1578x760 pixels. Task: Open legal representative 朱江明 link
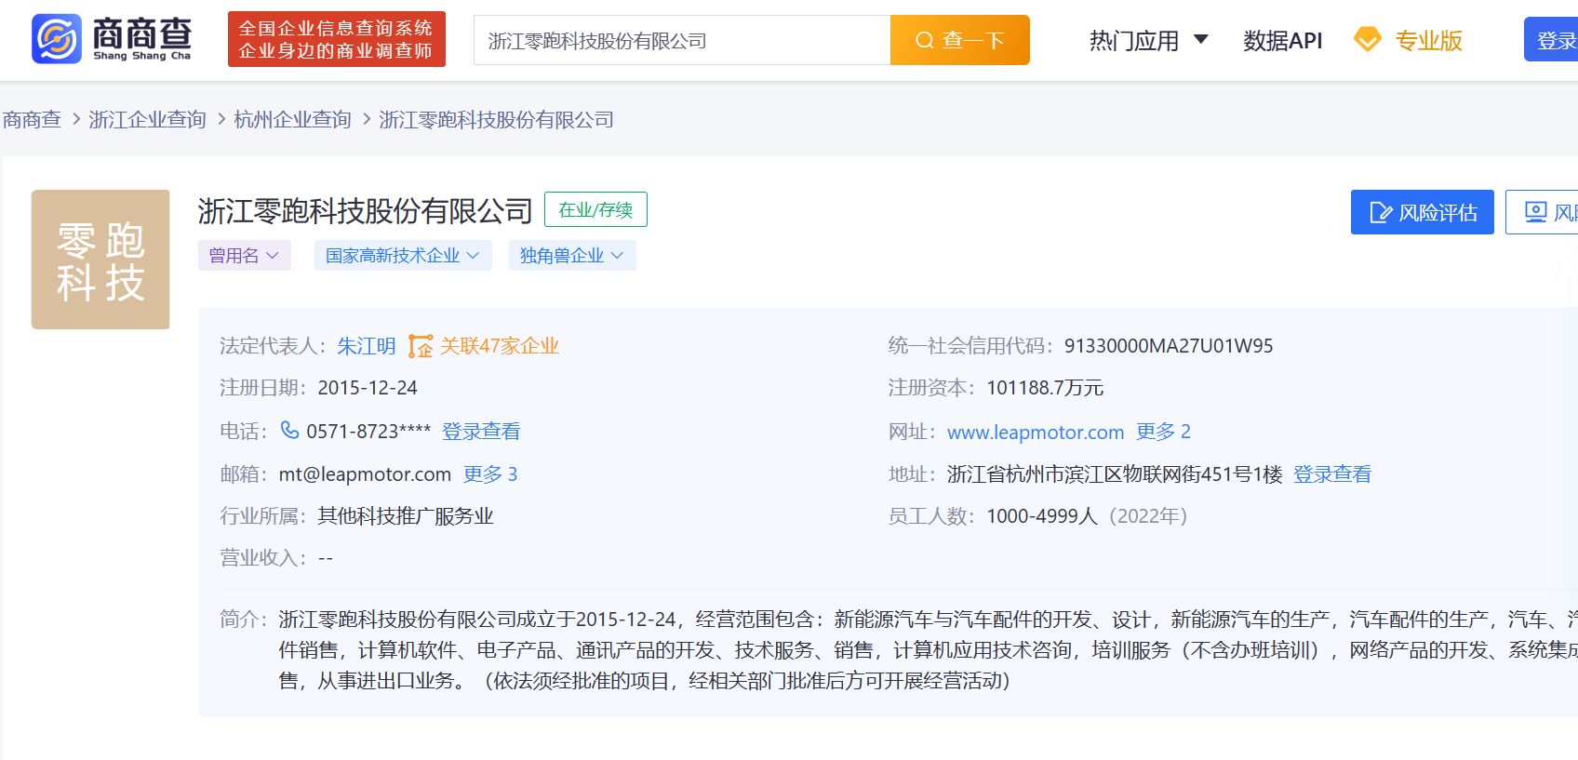click(x=366, y=346)
